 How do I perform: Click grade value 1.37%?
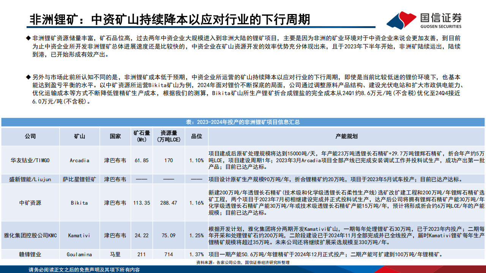(x=197, y=254)
